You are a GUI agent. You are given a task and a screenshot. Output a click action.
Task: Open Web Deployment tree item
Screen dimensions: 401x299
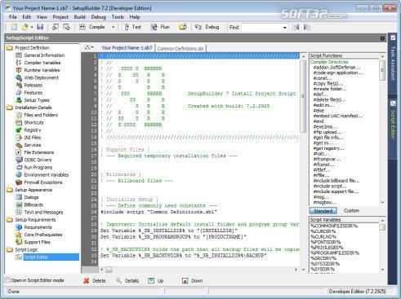coord(42,77)
